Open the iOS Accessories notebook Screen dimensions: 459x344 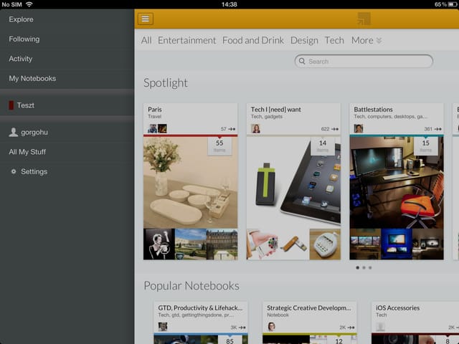(397, 307)
